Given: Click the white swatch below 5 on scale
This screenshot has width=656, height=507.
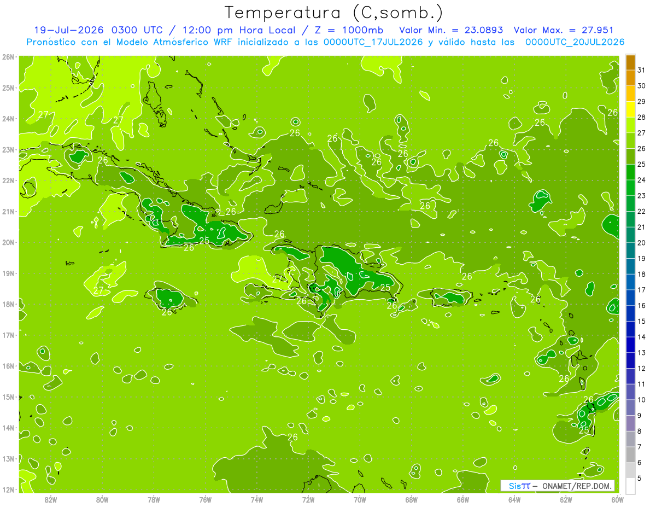Looking at the screenshot, I should click(630, 486).
